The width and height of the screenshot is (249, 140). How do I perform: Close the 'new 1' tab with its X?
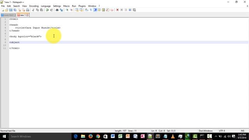click(27, 15)
